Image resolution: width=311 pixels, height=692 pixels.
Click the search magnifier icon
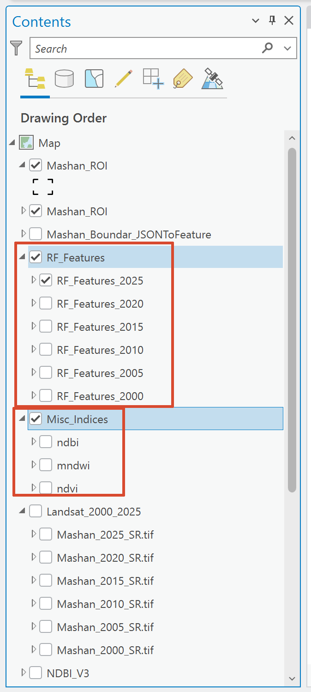click(x=267, y=48)
